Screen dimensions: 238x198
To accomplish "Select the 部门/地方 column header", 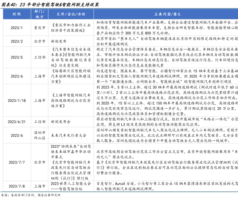I will click(x=40, y=14).
